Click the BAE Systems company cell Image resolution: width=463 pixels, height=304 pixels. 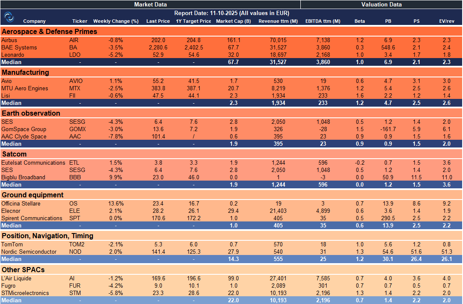(19, 48)
